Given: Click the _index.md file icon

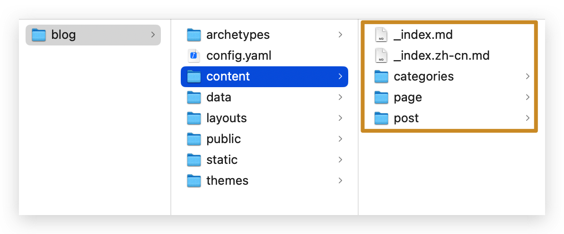Looking at the screenshot, I should coord(381,35).
